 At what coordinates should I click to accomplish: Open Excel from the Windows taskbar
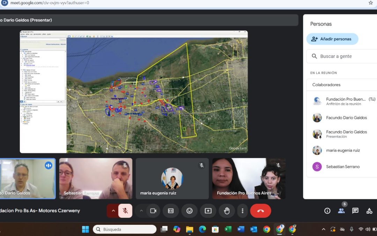pos(228,229)
